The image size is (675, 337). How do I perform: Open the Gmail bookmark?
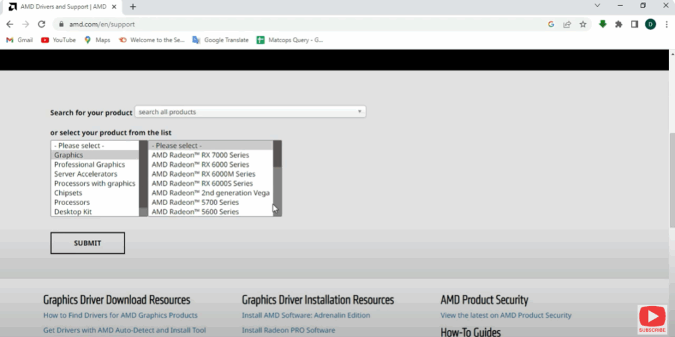pyautogui.click(x=19, y=40)
